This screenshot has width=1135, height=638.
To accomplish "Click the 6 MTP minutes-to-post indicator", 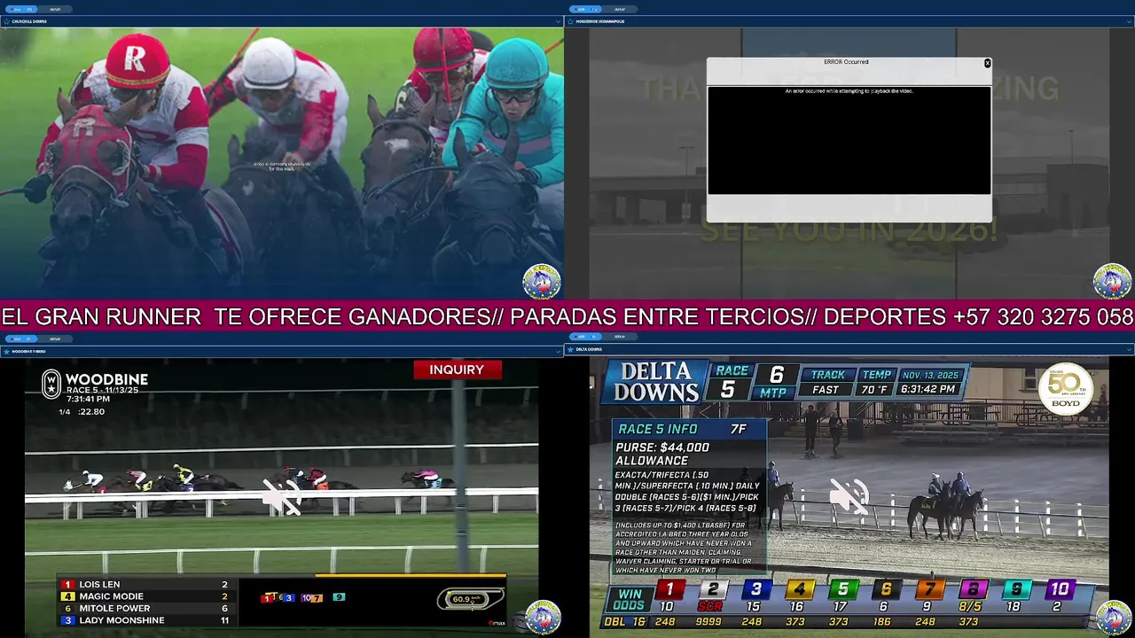I will point(775,382).
